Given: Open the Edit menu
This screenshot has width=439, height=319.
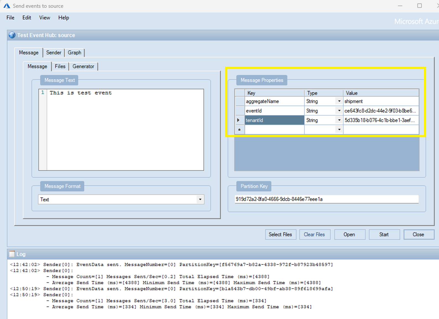Looking at the screenshot, I should click(x=27, y=18).
